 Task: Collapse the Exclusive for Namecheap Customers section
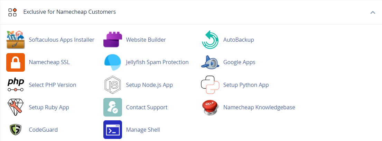(373, 12)
